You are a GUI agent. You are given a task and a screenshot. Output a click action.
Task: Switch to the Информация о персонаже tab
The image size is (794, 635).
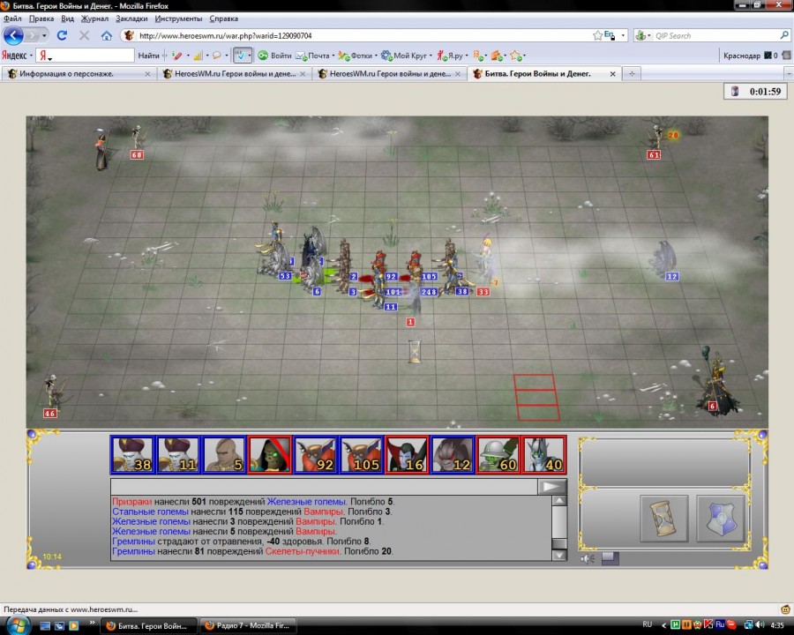(x=78, y=74)
